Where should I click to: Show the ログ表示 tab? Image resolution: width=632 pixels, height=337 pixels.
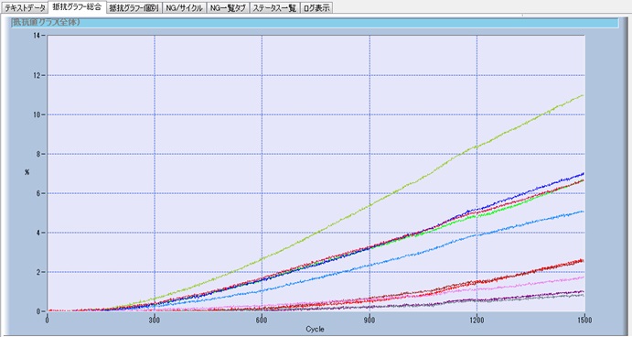coord(316,7)
